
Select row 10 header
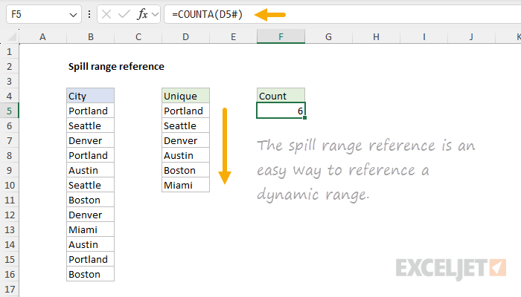coord(9,186)
